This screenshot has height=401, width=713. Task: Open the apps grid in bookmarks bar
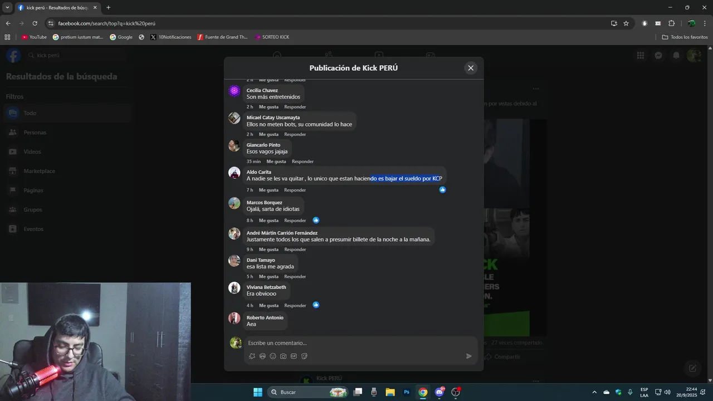coord(7,37)
